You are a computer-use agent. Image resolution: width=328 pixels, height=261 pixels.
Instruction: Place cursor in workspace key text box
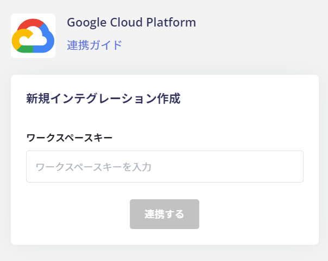click(165, 166)
